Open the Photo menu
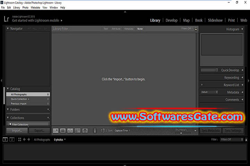Screen dimensions: 250x166 25,8
